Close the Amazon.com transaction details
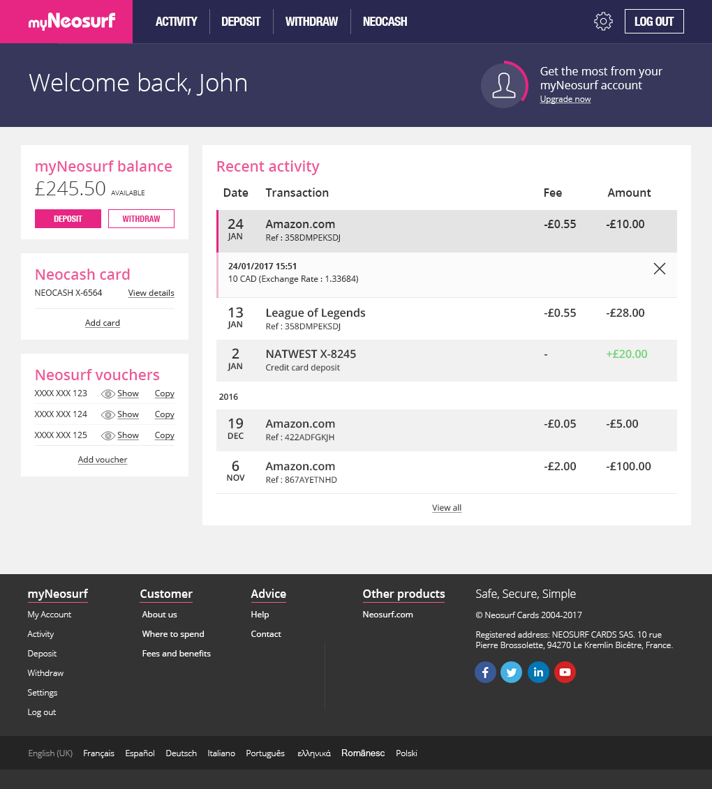Viewport: 712px width, 789px height. [659, 269]
